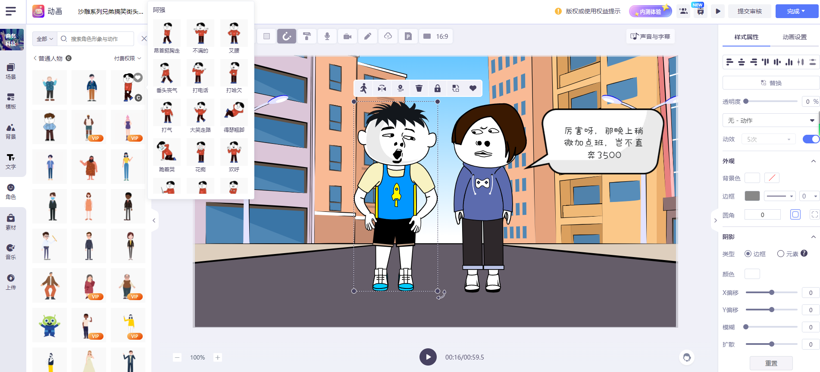
Task: Click the 提交审核 submit button
Action: click(x=750, y=11)
